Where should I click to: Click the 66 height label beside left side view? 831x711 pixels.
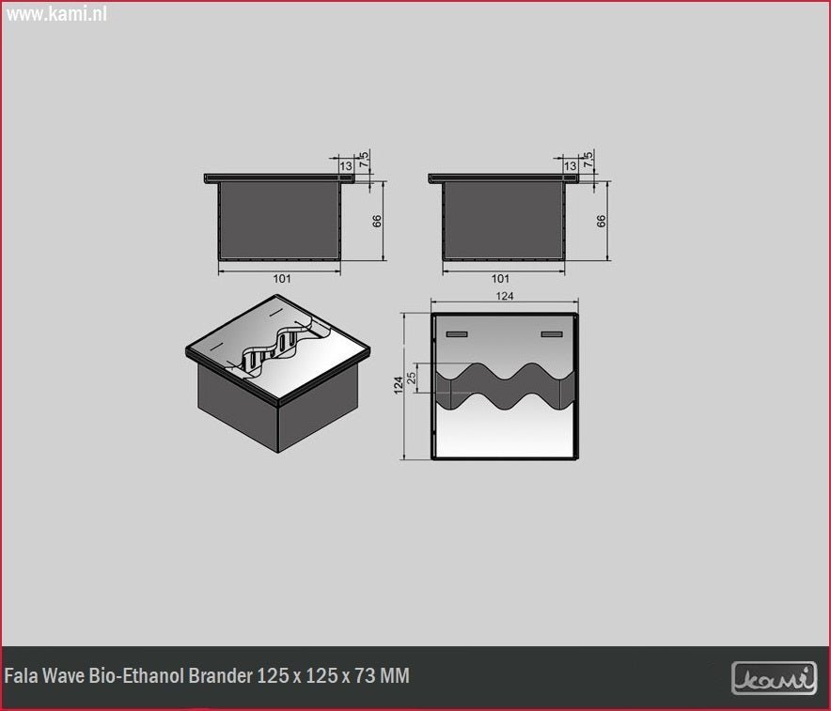[377, 222]
